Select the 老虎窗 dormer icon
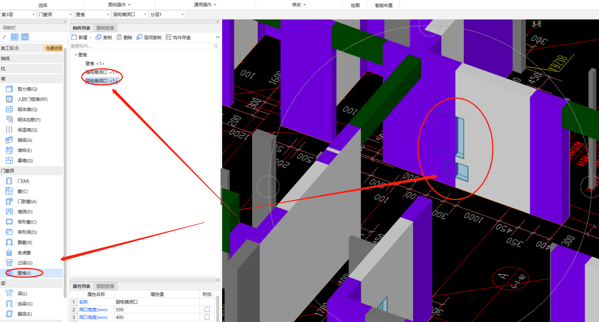 pyautogui.click(x=9, y=253)
